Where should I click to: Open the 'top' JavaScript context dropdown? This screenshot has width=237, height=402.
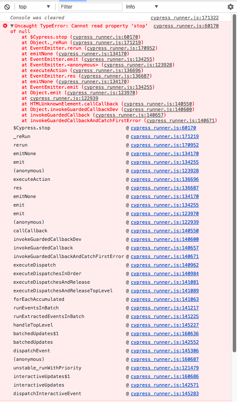coord(34,7)
